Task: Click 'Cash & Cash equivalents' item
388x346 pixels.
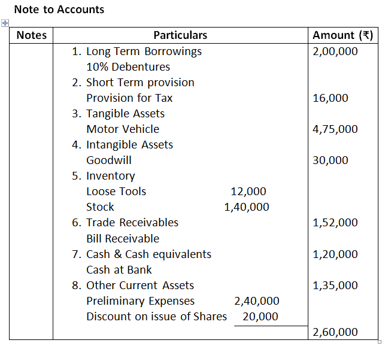Action: 148,254
